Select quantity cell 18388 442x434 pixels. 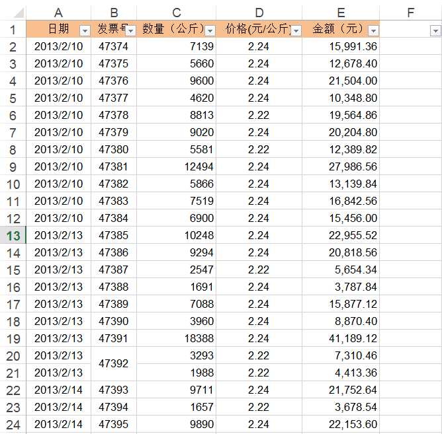pos(177,338)
